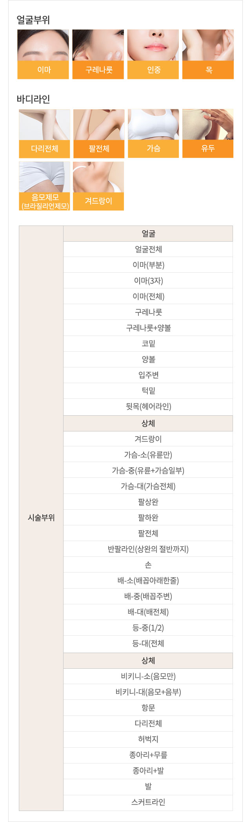251x822 pixels.
Task: Choose the 목 (neck) area thumbnail
Action: tap(208, 54)
